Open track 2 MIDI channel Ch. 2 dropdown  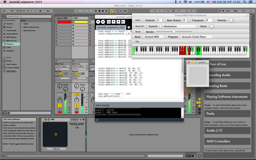[80, 69]
